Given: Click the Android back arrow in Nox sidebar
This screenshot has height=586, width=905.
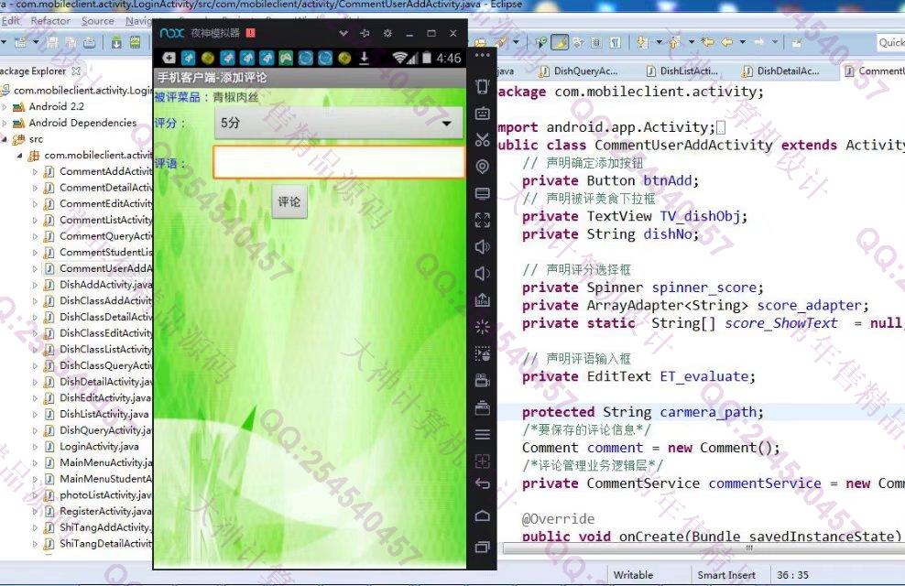Looking at the screenshot, I should click(483, 484).
